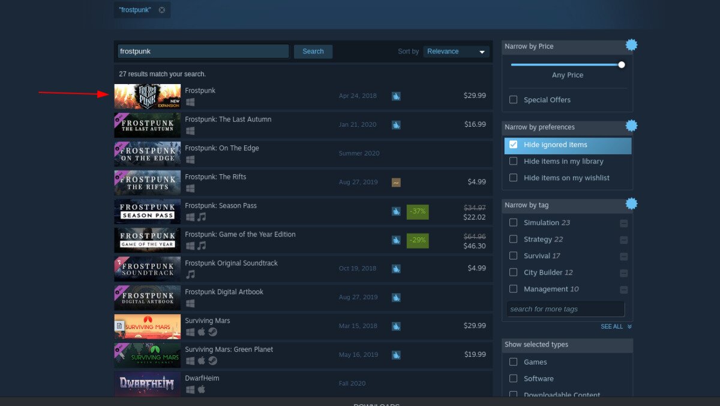Viewport: 720px width, 406px height.
Task: Click the review thumbs-up icon for Frostpunk
Action: pyautogui.click(x=396, y=96)
